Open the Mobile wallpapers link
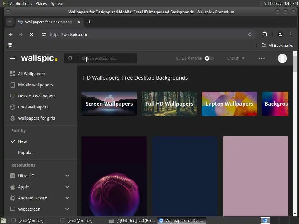This screenshot has height=224, width=299. tap(35, 85)
